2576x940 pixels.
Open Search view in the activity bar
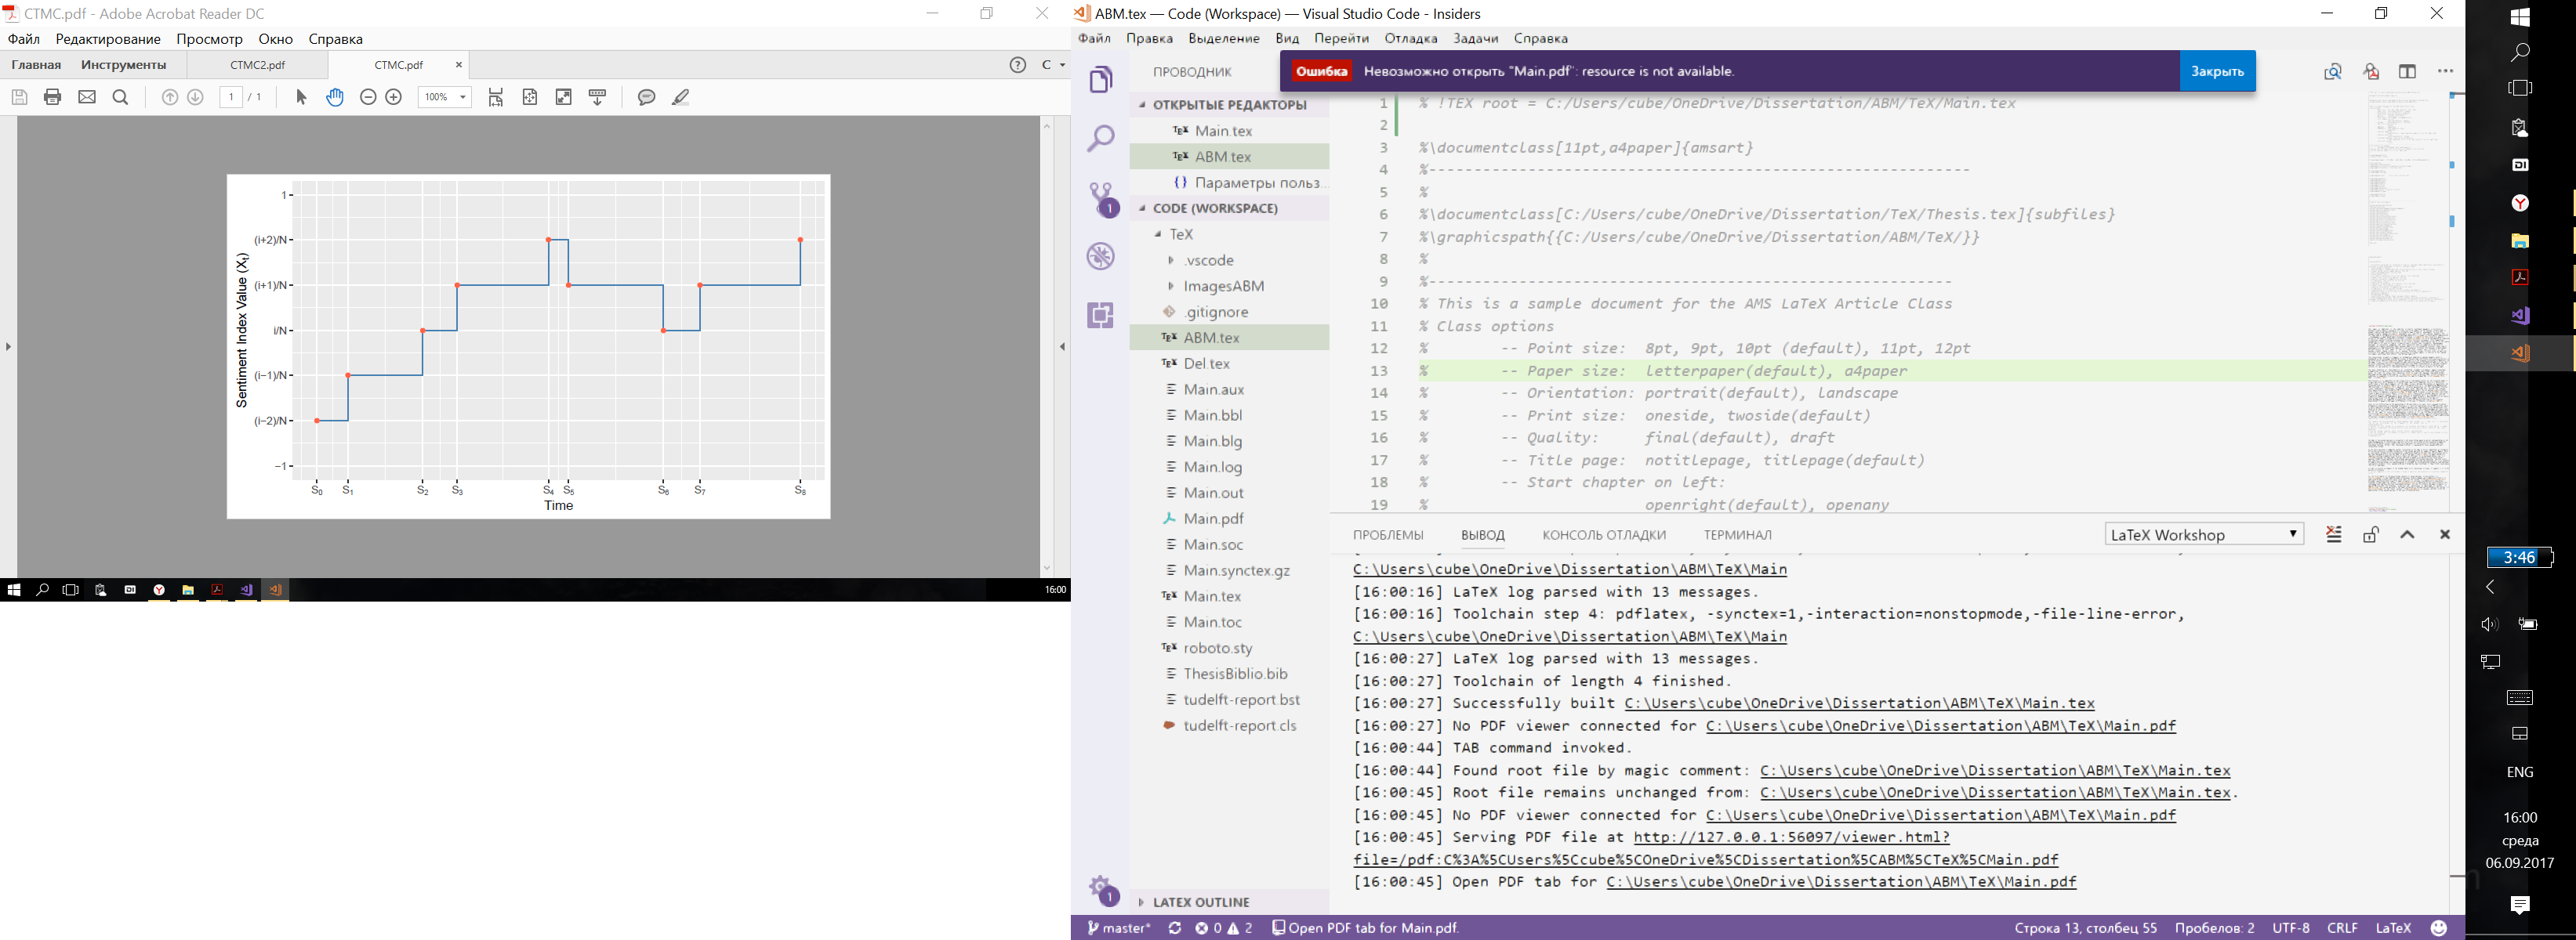click(x=1101, y=137)
